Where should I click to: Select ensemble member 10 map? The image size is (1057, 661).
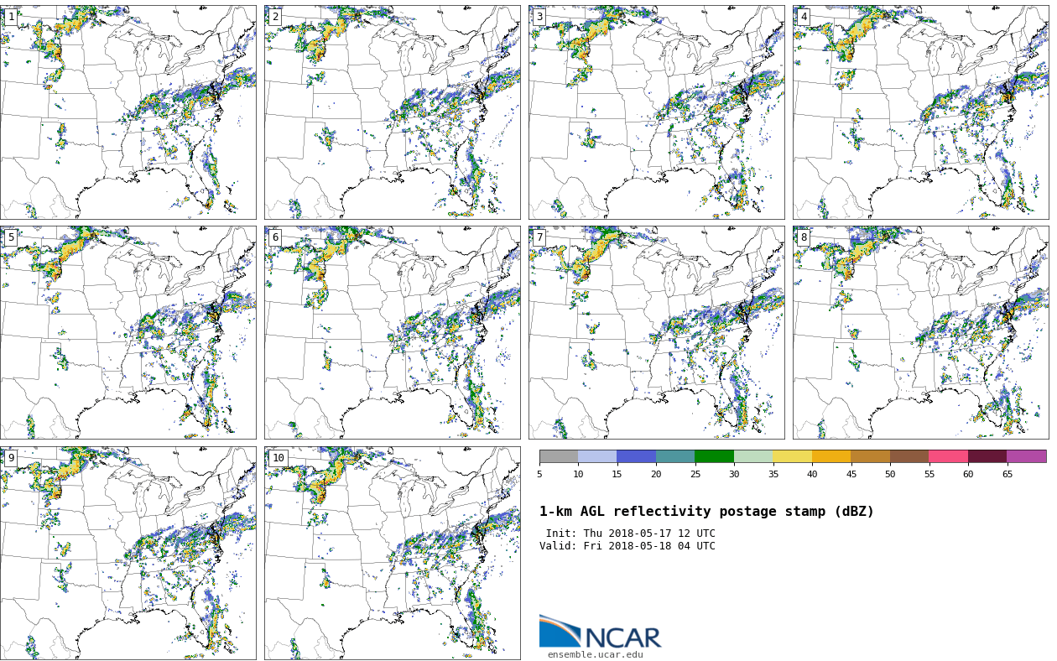click(x=392, y=553)
